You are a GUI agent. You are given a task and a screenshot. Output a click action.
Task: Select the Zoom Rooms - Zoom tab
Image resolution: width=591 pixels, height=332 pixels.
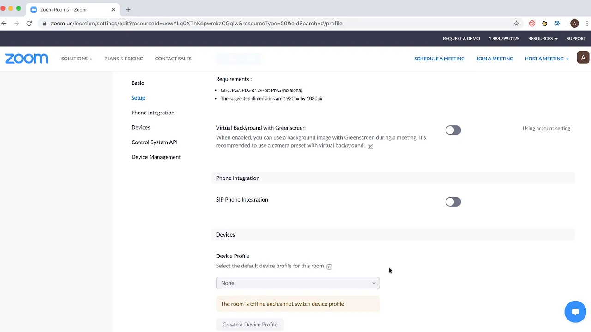(73, 10)
